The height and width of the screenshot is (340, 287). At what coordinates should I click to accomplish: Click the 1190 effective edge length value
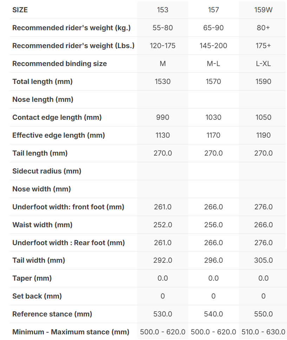tap(263, 135)
